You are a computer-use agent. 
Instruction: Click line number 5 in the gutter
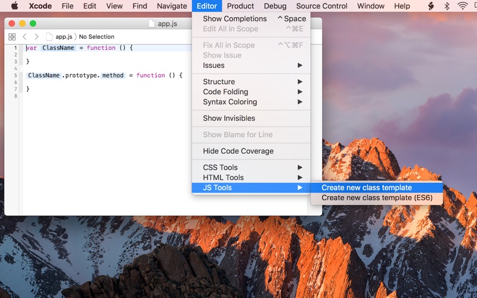[x=16, y=75]
